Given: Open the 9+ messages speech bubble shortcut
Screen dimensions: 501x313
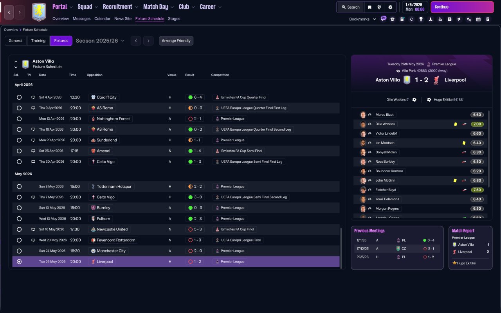Looking at the screenshot, I should [383, 18].
